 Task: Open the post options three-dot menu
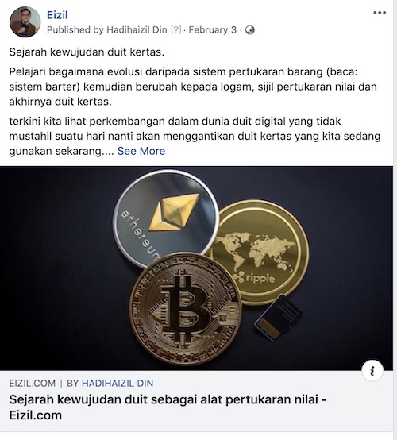pyautogui.click(x=380, y=13)
